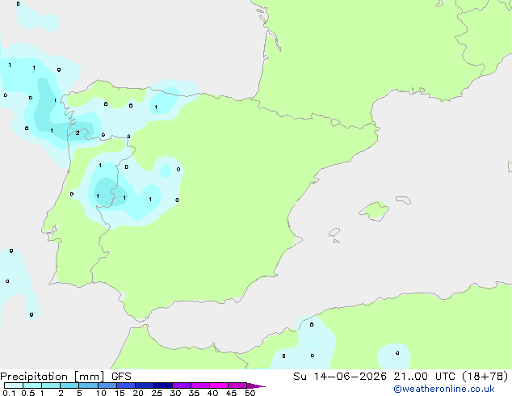
Task: Pick the legend swatch between 10 and 15
Action: [107, 385]
